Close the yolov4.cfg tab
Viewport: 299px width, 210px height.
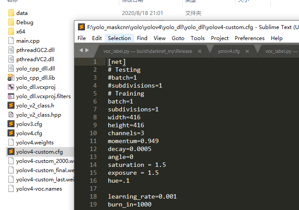point(247,51)
